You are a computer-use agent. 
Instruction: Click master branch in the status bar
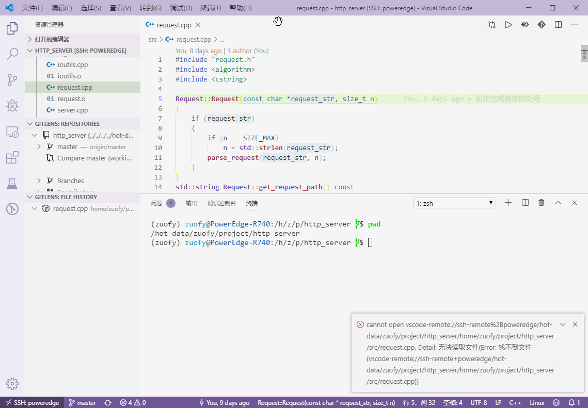click(x=82, y=402)
